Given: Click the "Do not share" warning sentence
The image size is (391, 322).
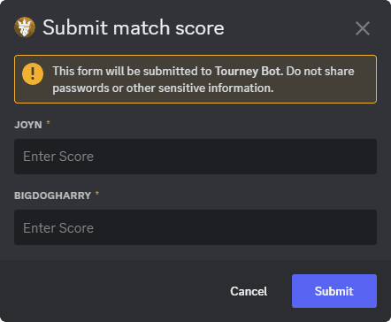Looking at the screenshot, I should [320, 72].
